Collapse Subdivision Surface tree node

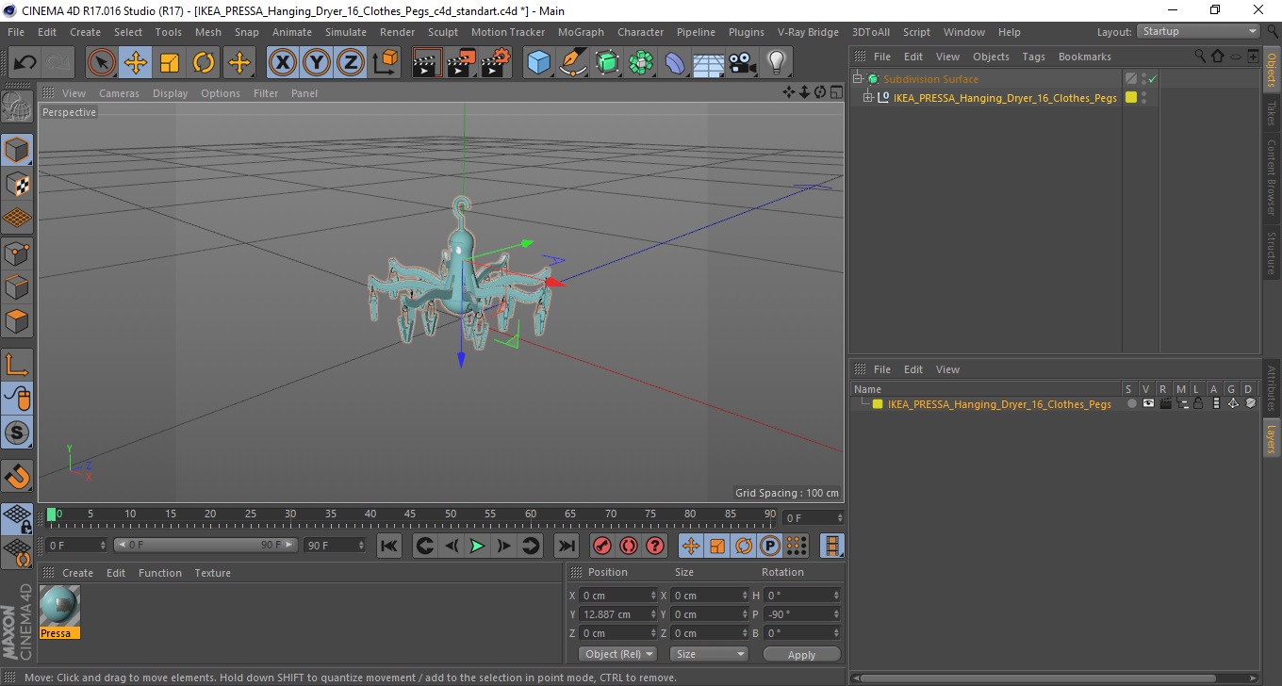[x=857, y=79]
